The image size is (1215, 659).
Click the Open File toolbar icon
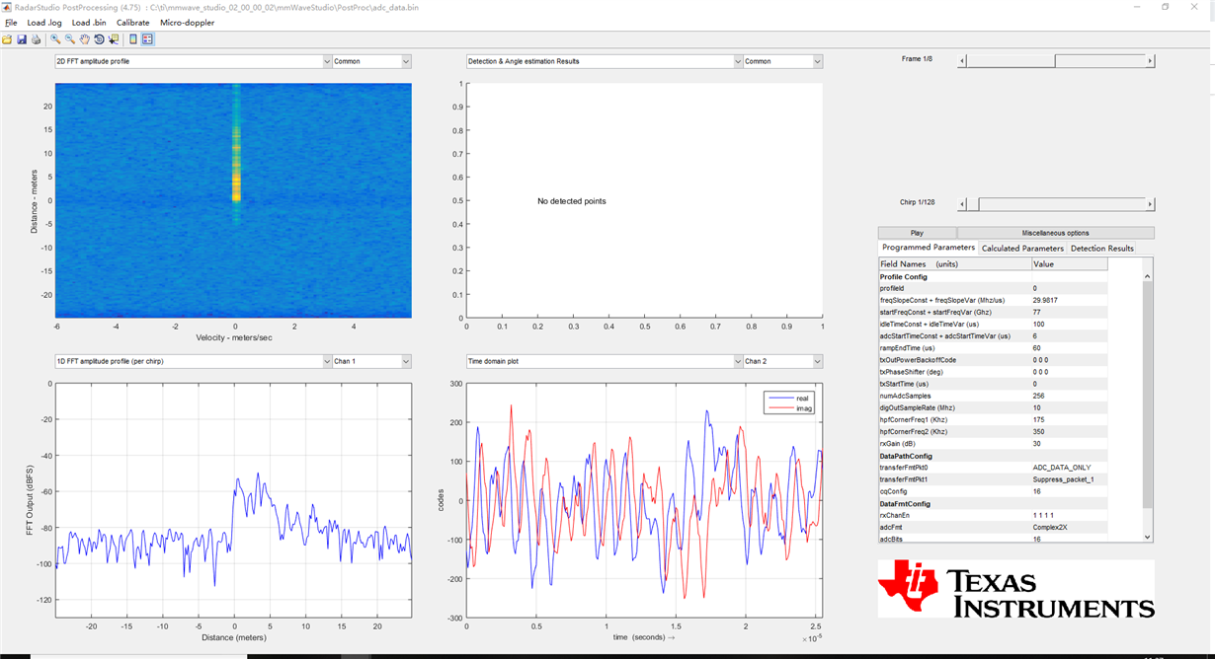(x=8, y=39)
